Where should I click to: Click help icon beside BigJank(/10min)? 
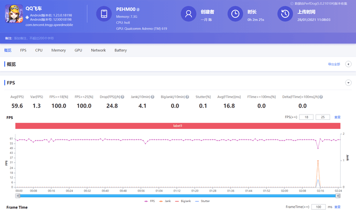(x=188, y=97)
